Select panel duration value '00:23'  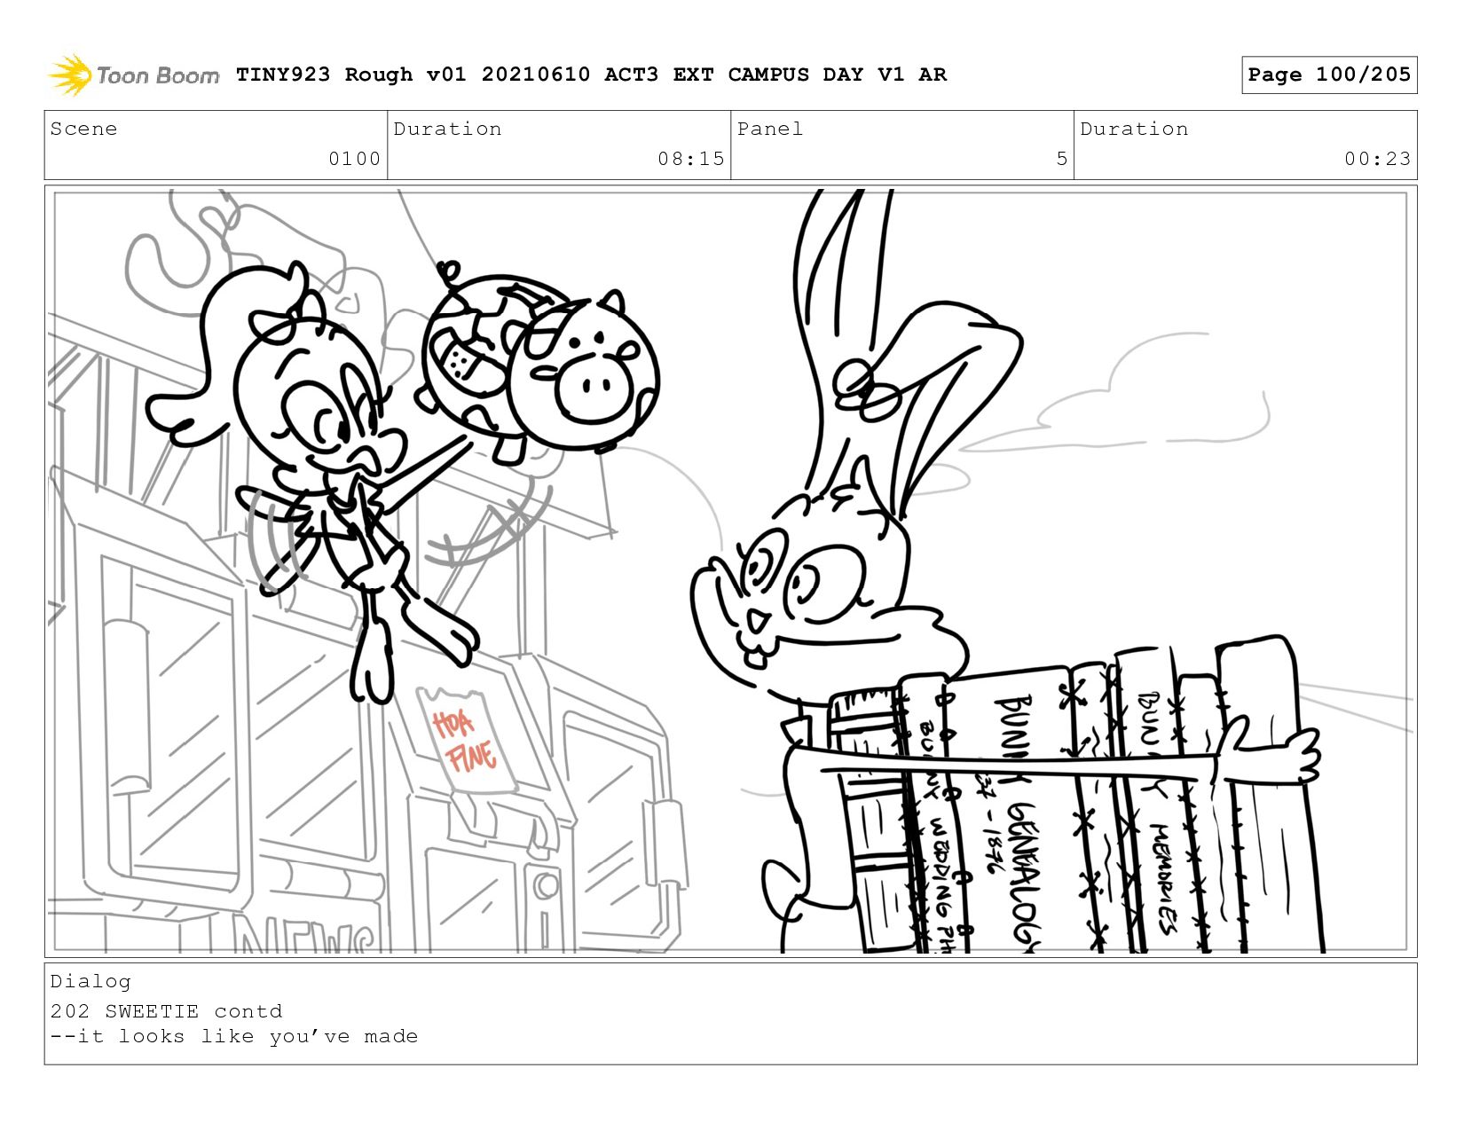pyautogui.click(x=1377, y=159)
